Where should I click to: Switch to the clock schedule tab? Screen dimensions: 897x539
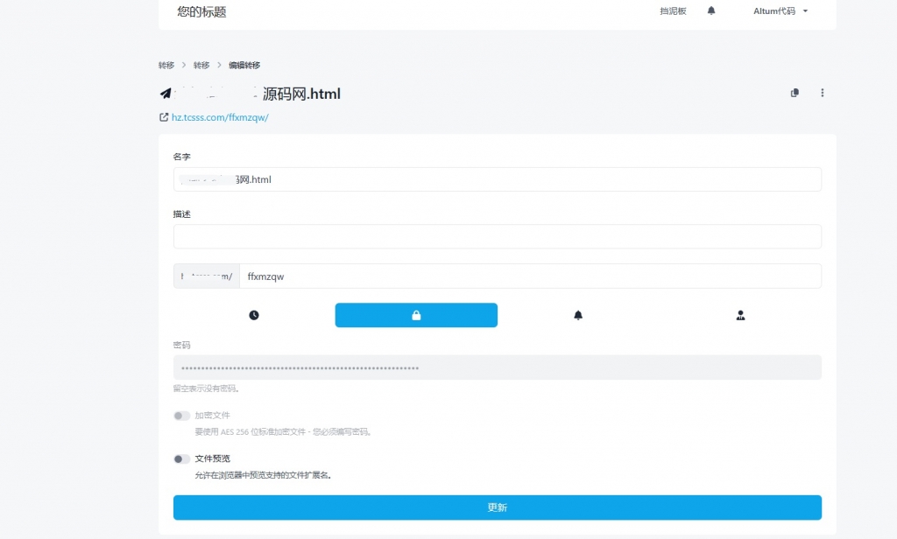[x=254, y=315]
